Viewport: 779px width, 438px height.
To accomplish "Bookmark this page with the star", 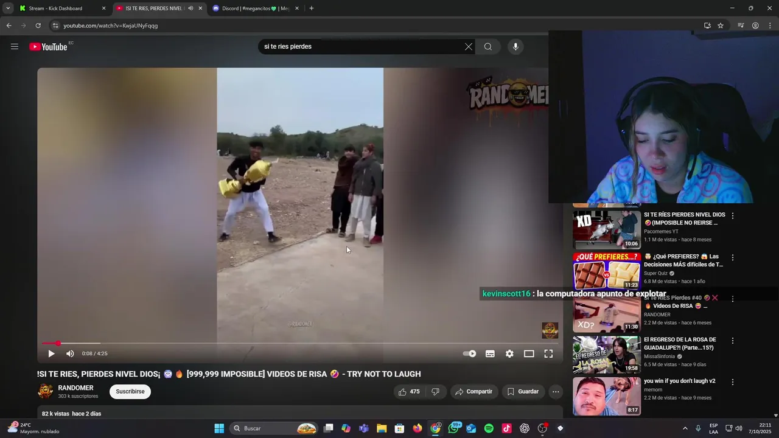I will 721,26.
